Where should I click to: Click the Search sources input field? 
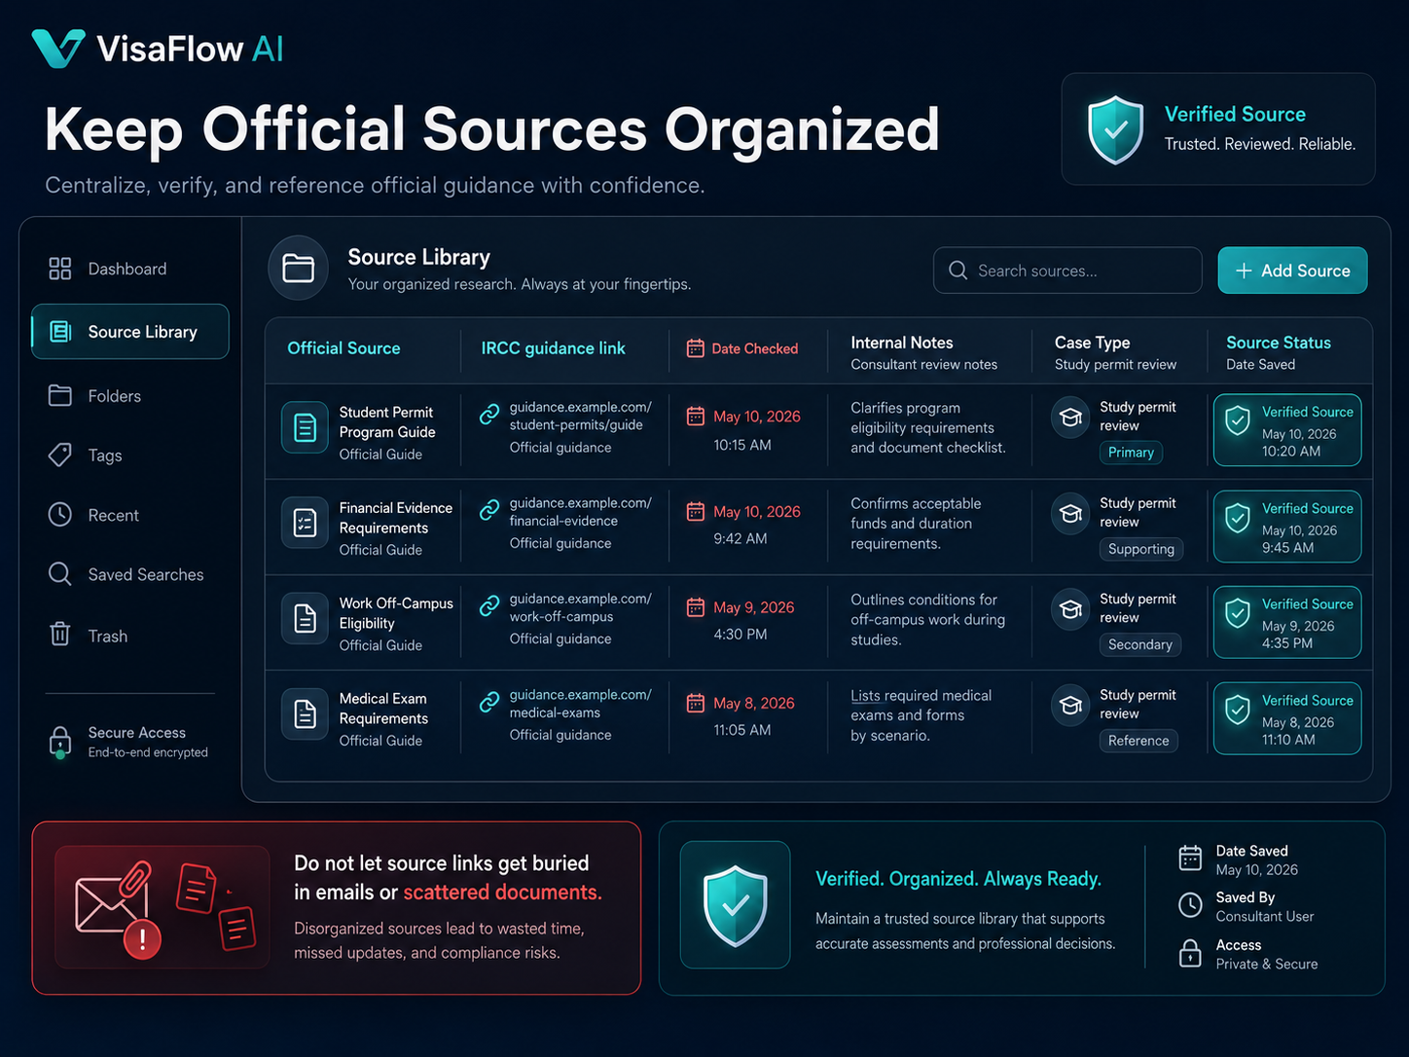coord(1067,271)
